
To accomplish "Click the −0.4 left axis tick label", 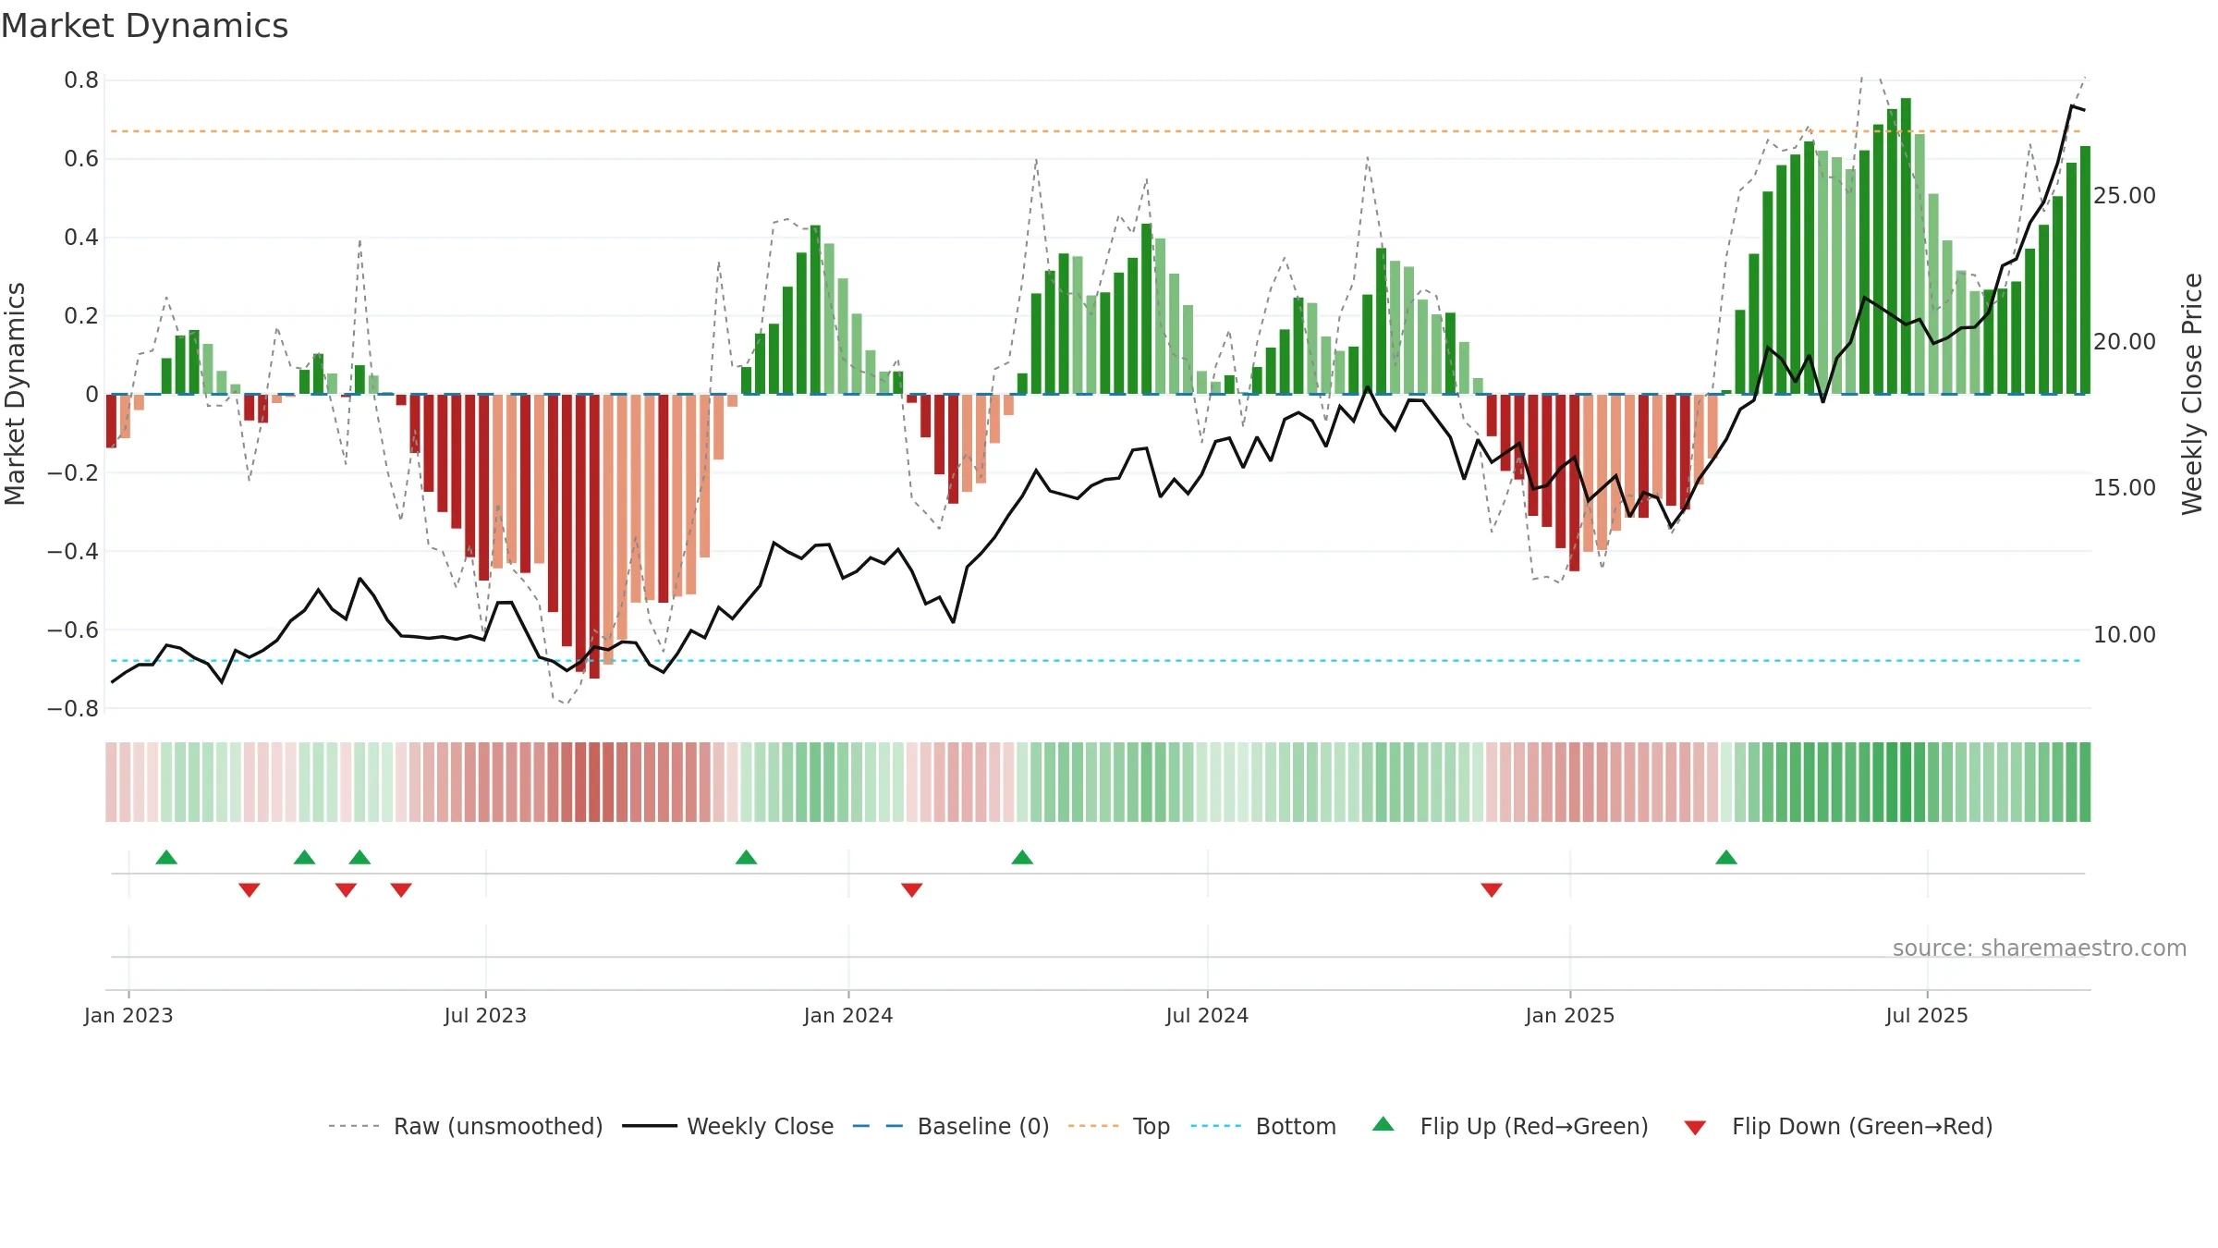I will (72, 551).
